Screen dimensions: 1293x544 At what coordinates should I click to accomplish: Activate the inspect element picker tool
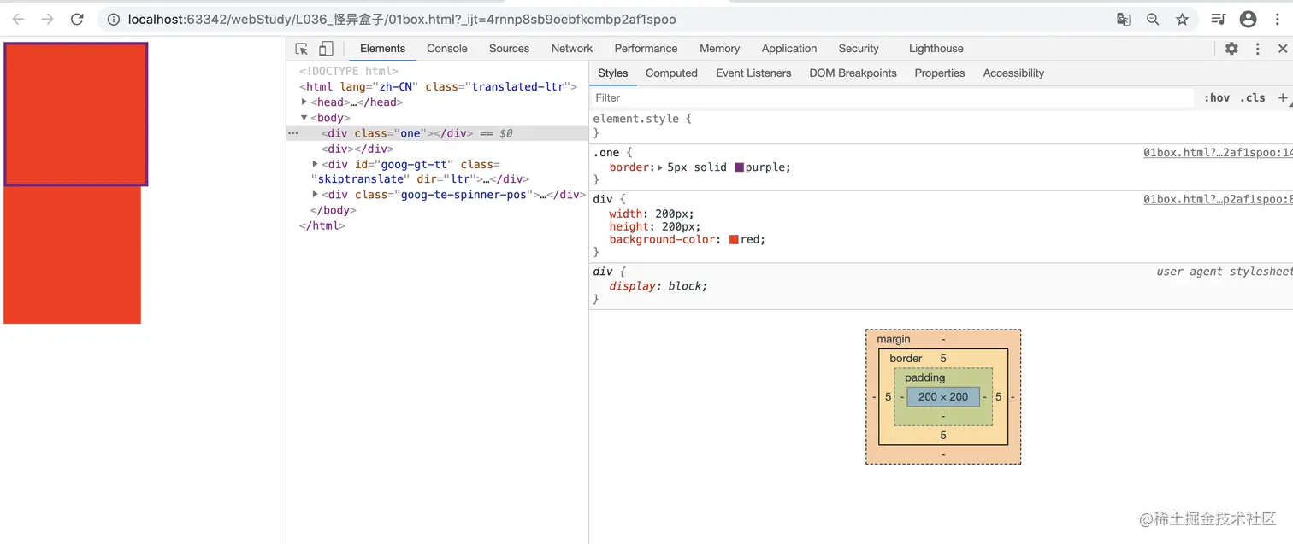point(302,49)
